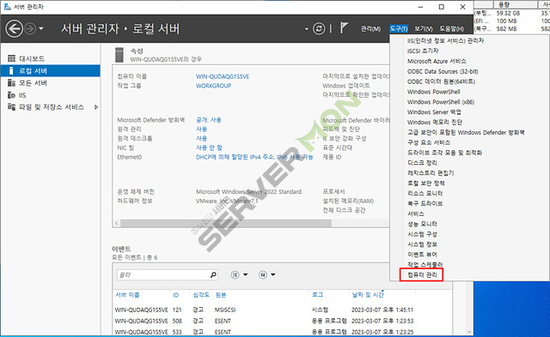The image size is (550, 337).
Task: Select event row with ID 508
Action: pos(284,321)
